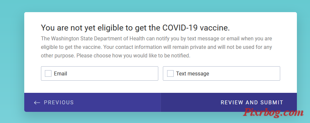Click the word "vaccine" in the heading

coord(214,28)
